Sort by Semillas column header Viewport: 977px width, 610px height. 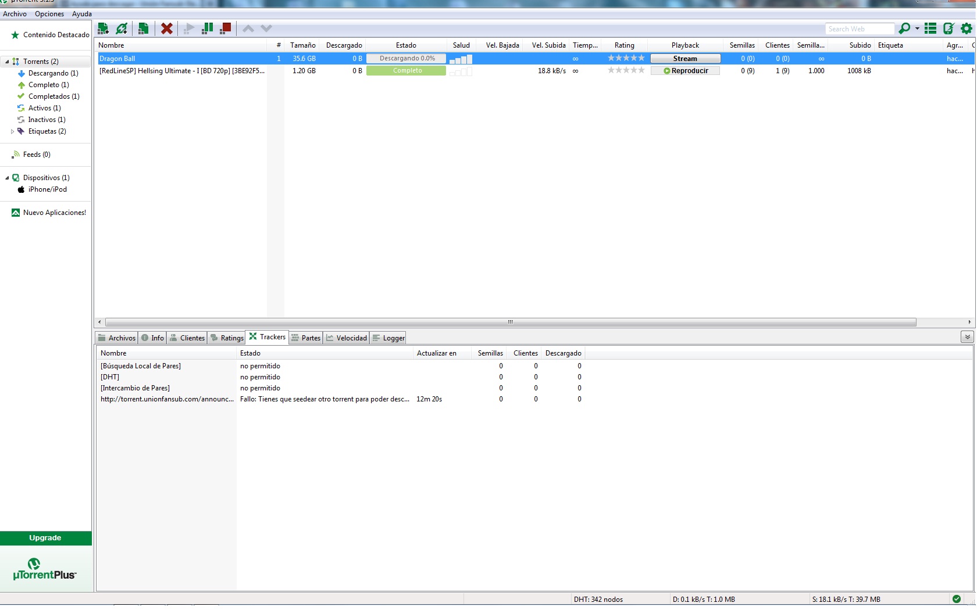tap(742, 45)
